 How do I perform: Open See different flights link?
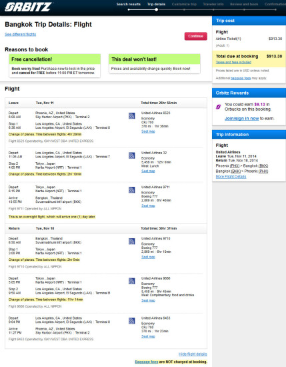point(21,35)
